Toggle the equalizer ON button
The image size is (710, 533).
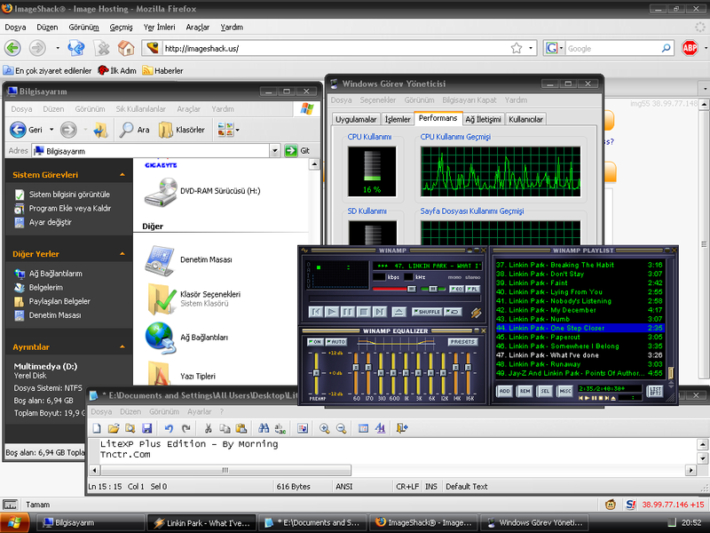pyautogui.click(x=315, y=342)
